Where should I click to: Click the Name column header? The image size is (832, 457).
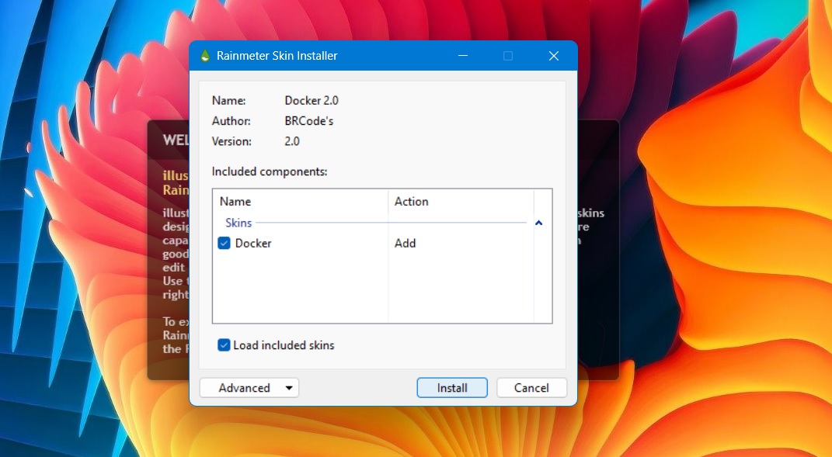[x=236, y=201]
